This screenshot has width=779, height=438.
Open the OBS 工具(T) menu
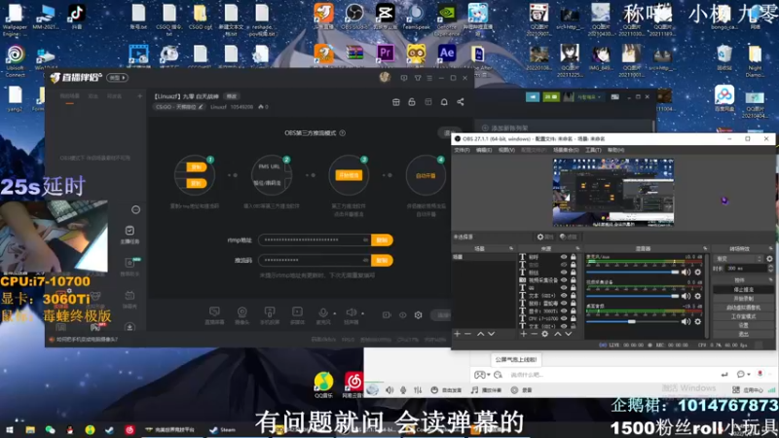pyautogui.click(x=593, y=150)
